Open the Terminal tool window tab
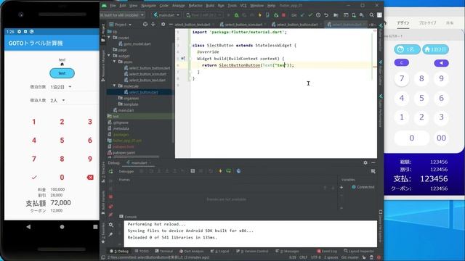This screenshot has width=465, height=261. pos(164,252)
